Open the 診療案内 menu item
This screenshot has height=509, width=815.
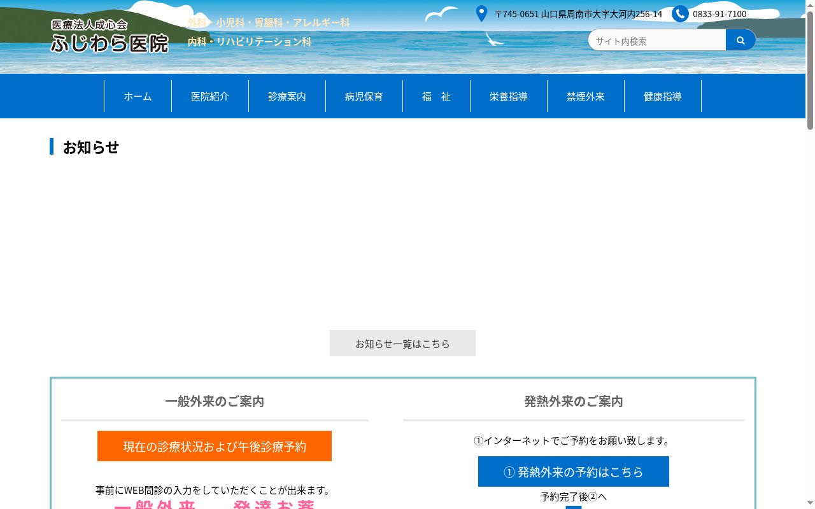287,96
